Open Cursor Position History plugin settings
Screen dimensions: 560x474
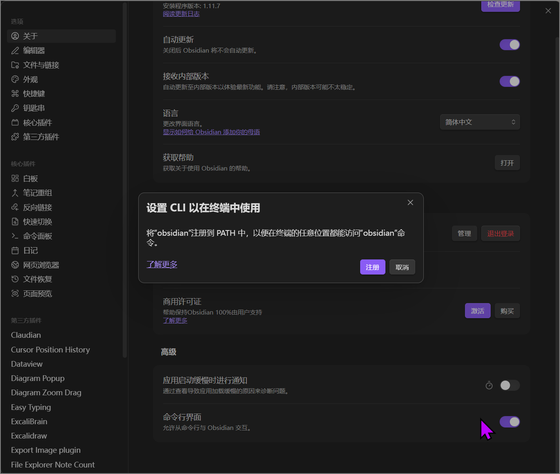62,350
